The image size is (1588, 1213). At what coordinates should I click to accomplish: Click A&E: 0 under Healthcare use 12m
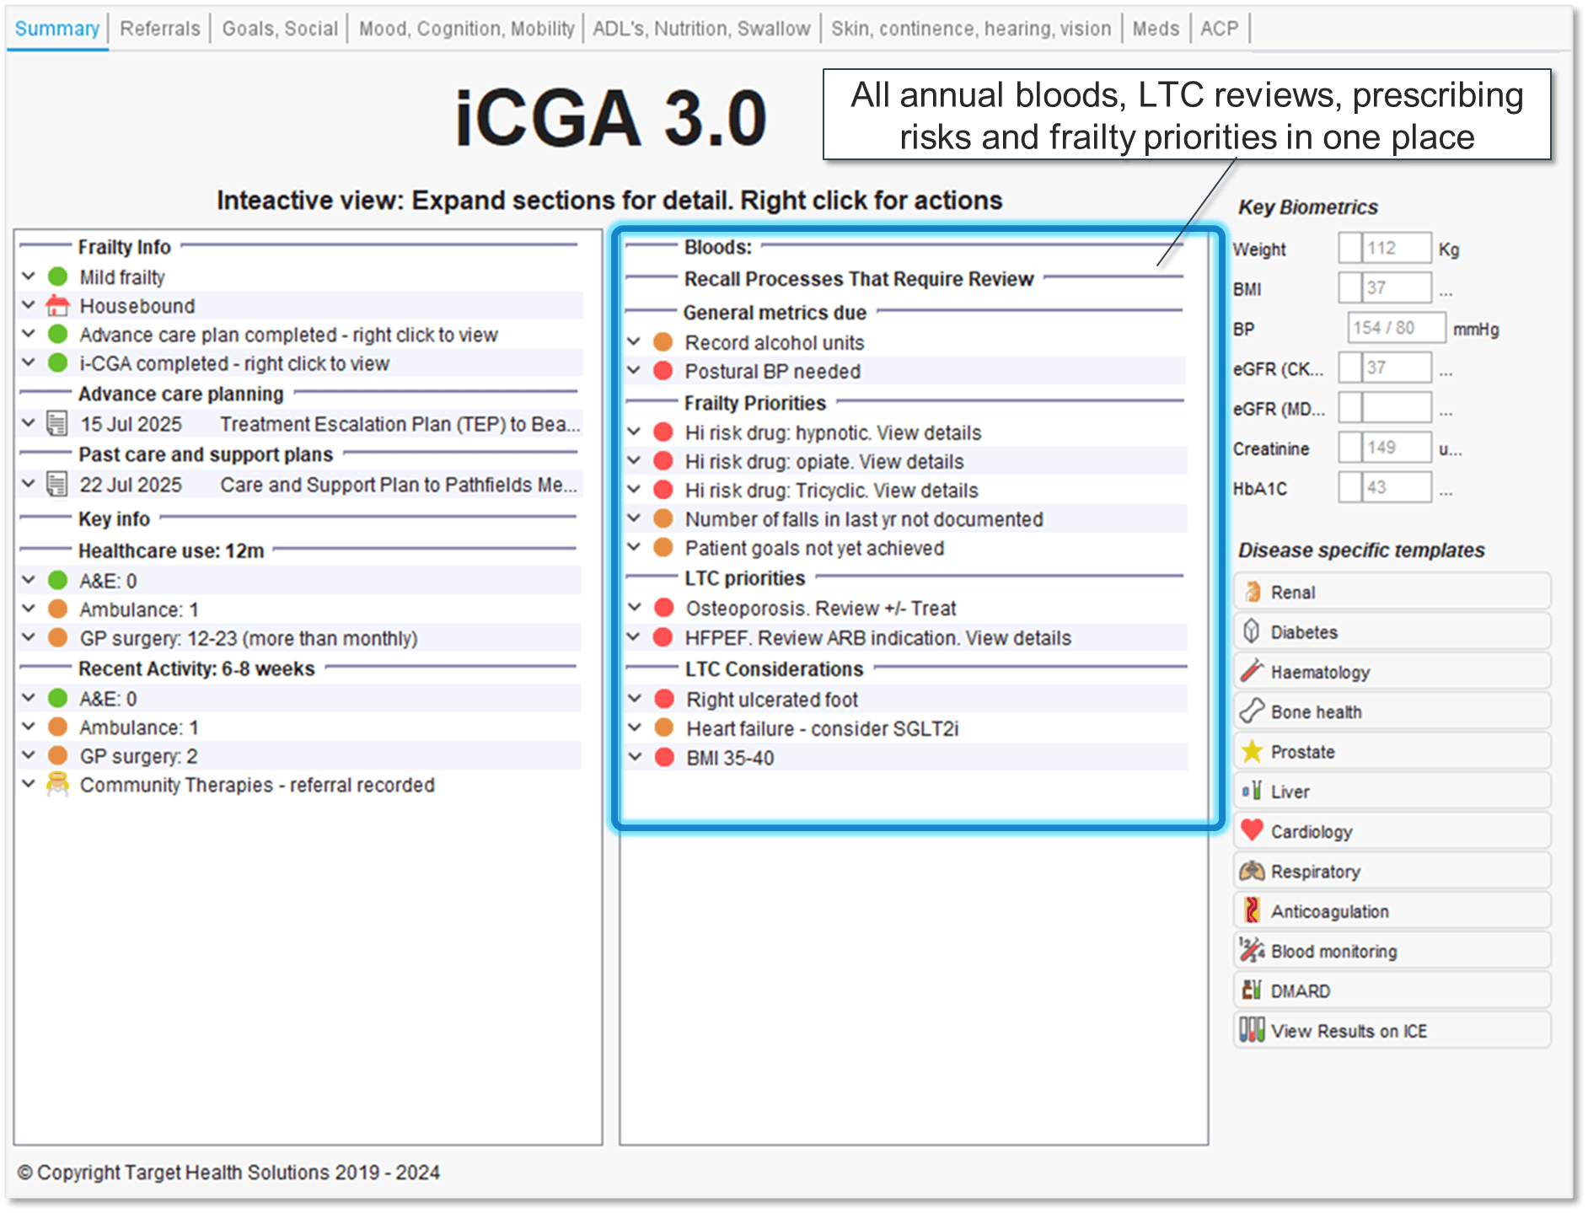tap(108, 580)
